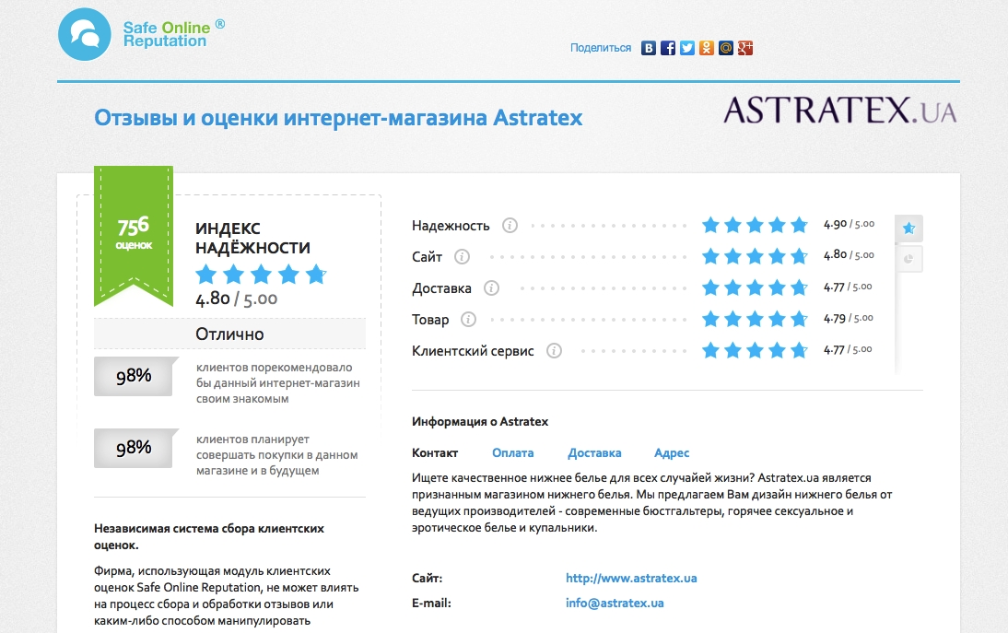Share via VKontakte icon
The image size is (1008, 633).
649,48
